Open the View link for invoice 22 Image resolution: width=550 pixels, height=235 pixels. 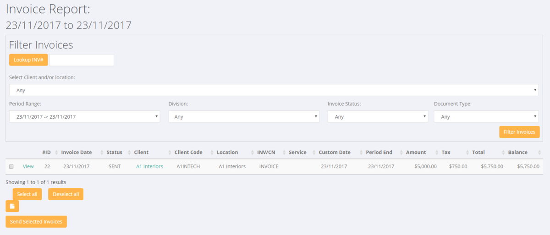28,167
